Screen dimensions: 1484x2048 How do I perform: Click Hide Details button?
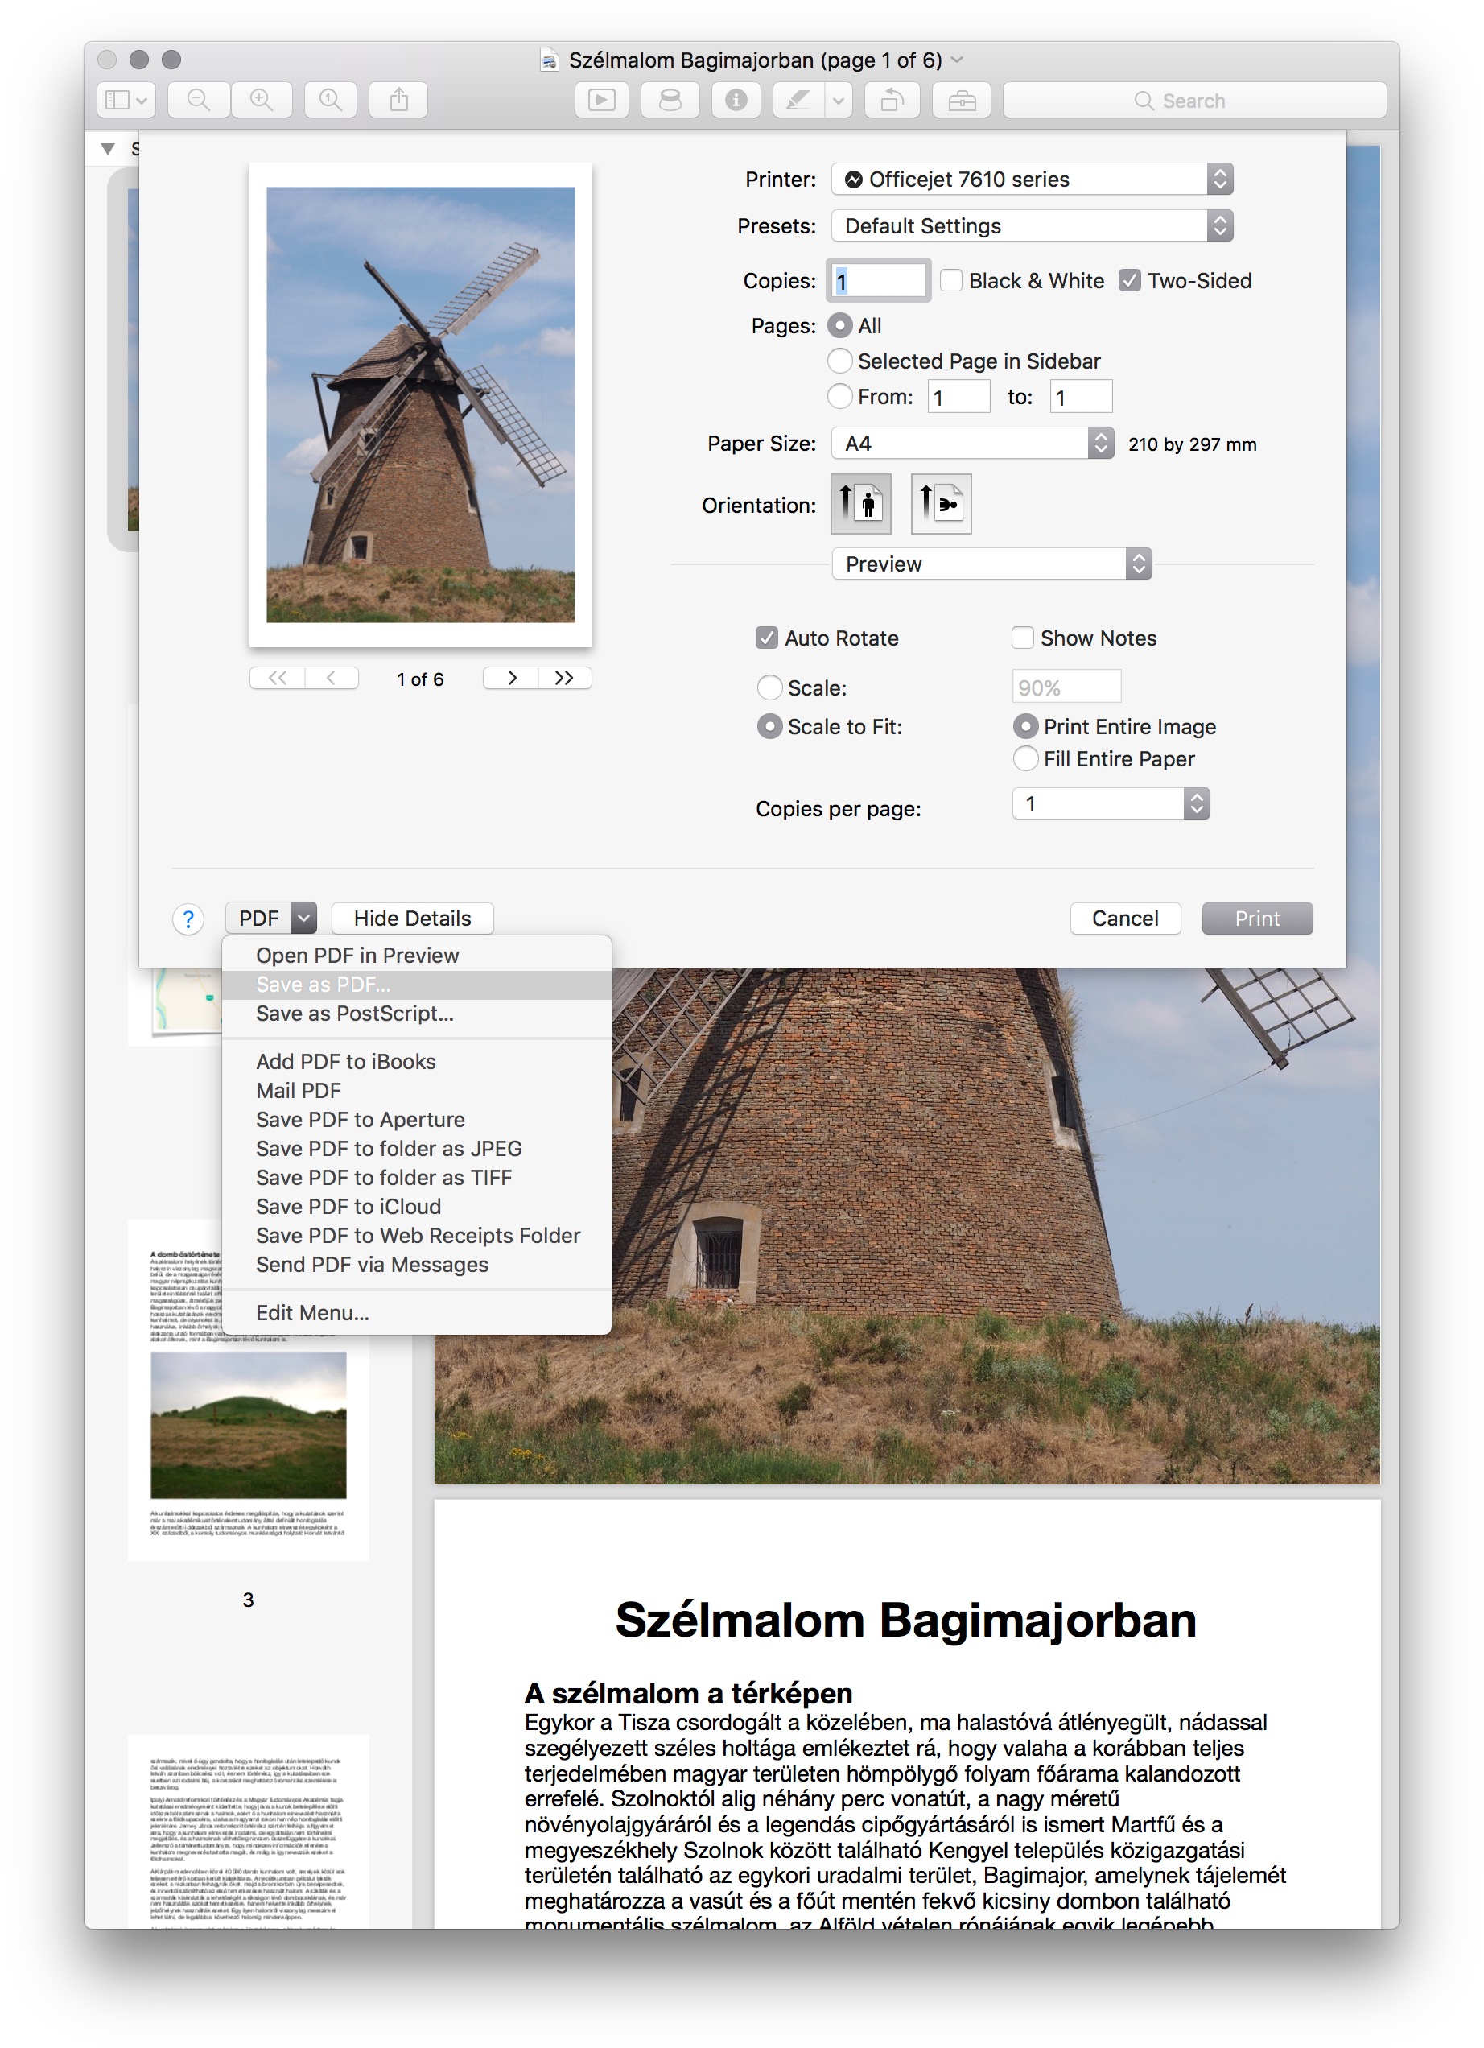click(x=413, y=919)
